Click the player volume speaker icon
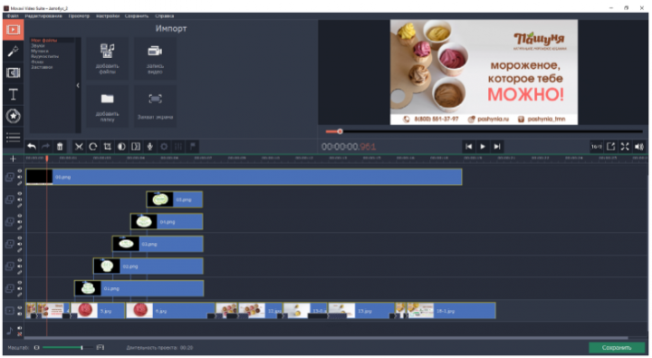 639,147
